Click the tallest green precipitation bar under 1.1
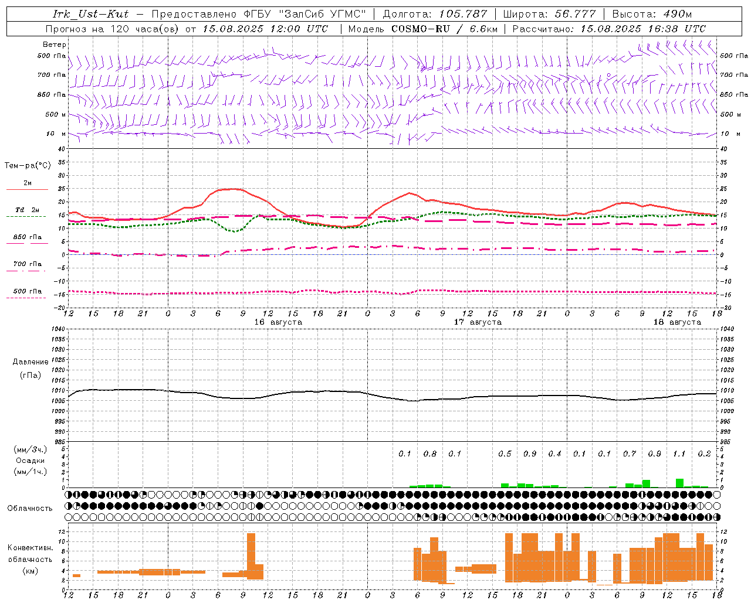This screenshot has height=600, width=751. (679, 483)
